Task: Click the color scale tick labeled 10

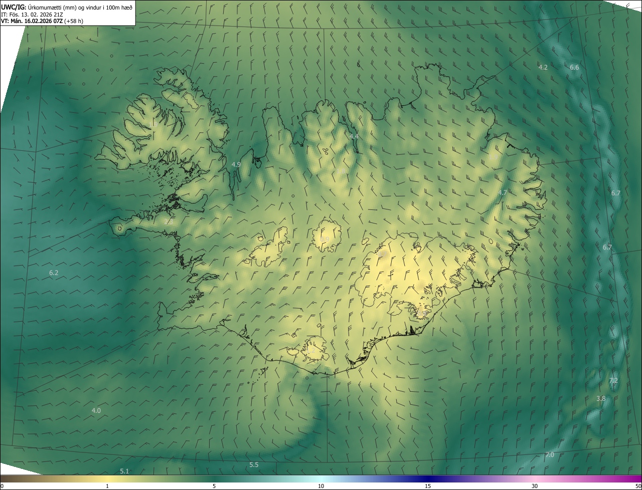Action: (321, 486)
